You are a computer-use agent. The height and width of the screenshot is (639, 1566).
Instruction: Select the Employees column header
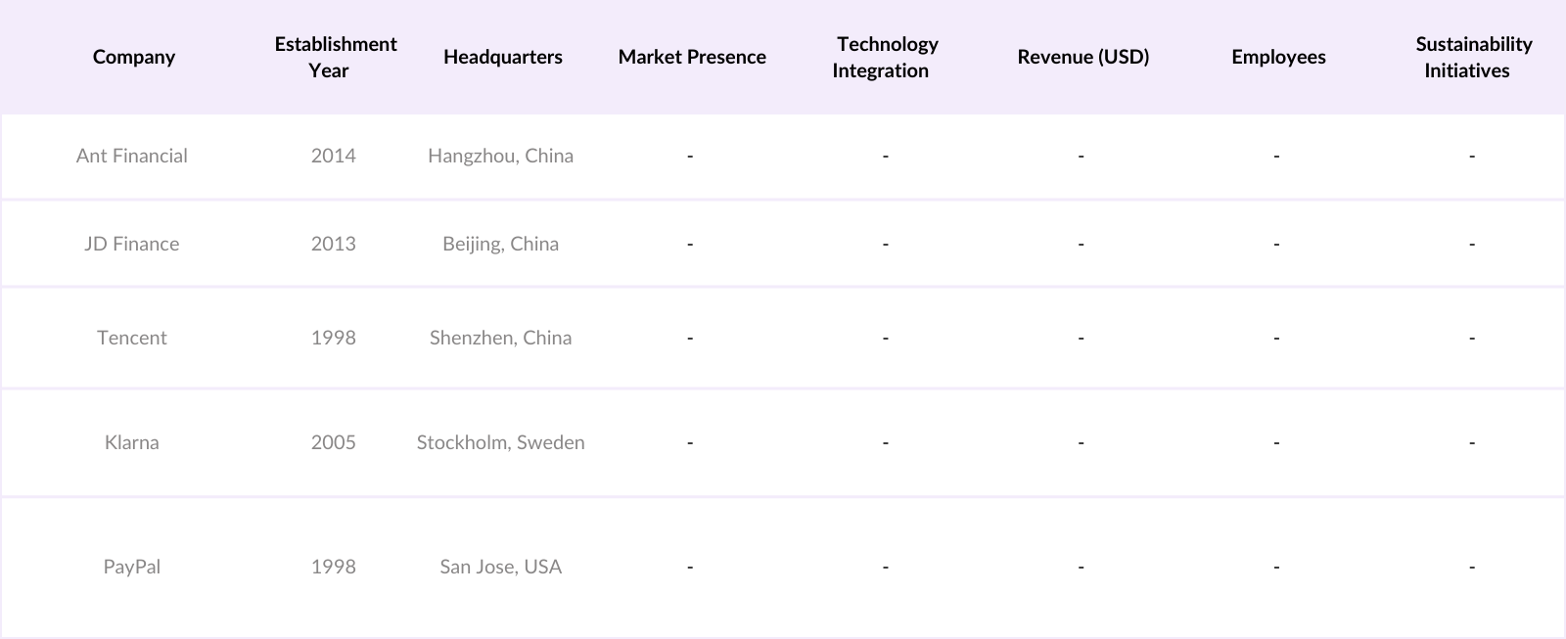[x=1278, y=57]
